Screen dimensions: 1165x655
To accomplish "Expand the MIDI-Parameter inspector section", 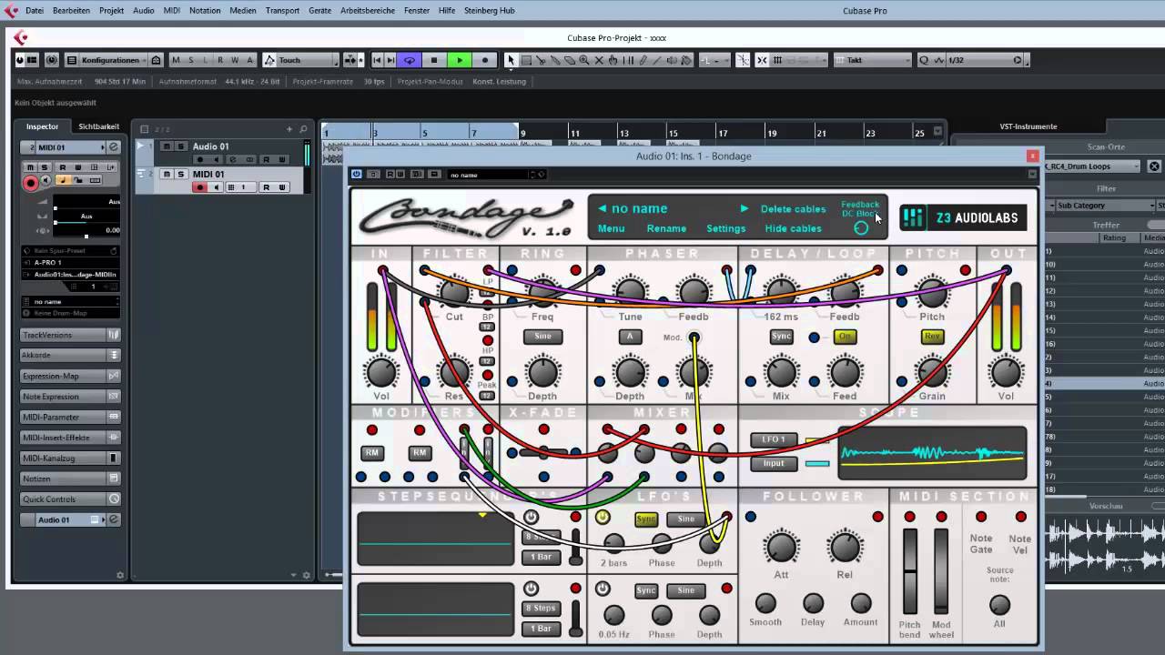I will tap(71, 417).
